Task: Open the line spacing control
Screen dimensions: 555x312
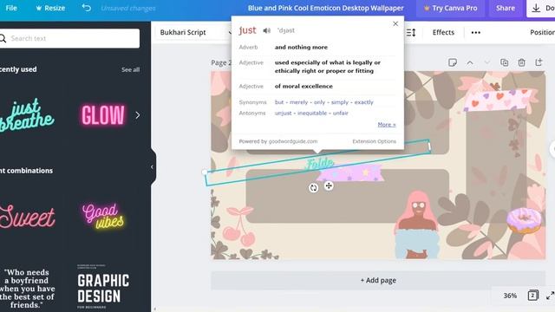Action: (x=411, y=33)
